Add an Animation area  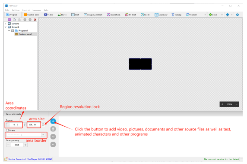pyautogui.click(x=114, y=15)
